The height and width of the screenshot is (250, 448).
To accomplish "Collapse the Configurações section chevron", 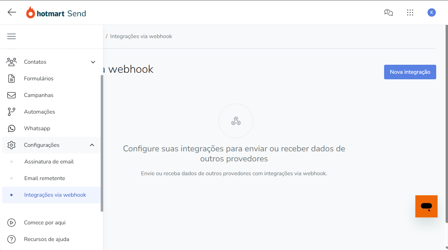I will (x=92, y=145).
